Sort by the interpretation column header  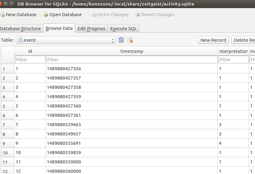(233, 51)
